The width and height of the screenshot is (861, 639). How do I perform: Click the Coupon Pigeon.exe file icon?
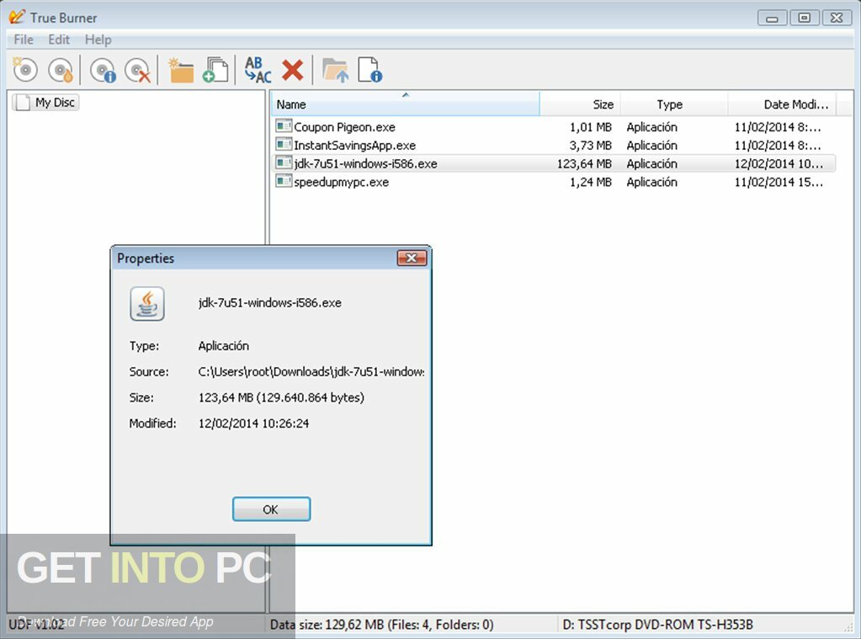[284, 126]
